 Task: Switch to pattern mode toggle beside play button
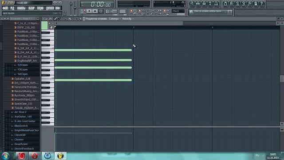[85, 10]
